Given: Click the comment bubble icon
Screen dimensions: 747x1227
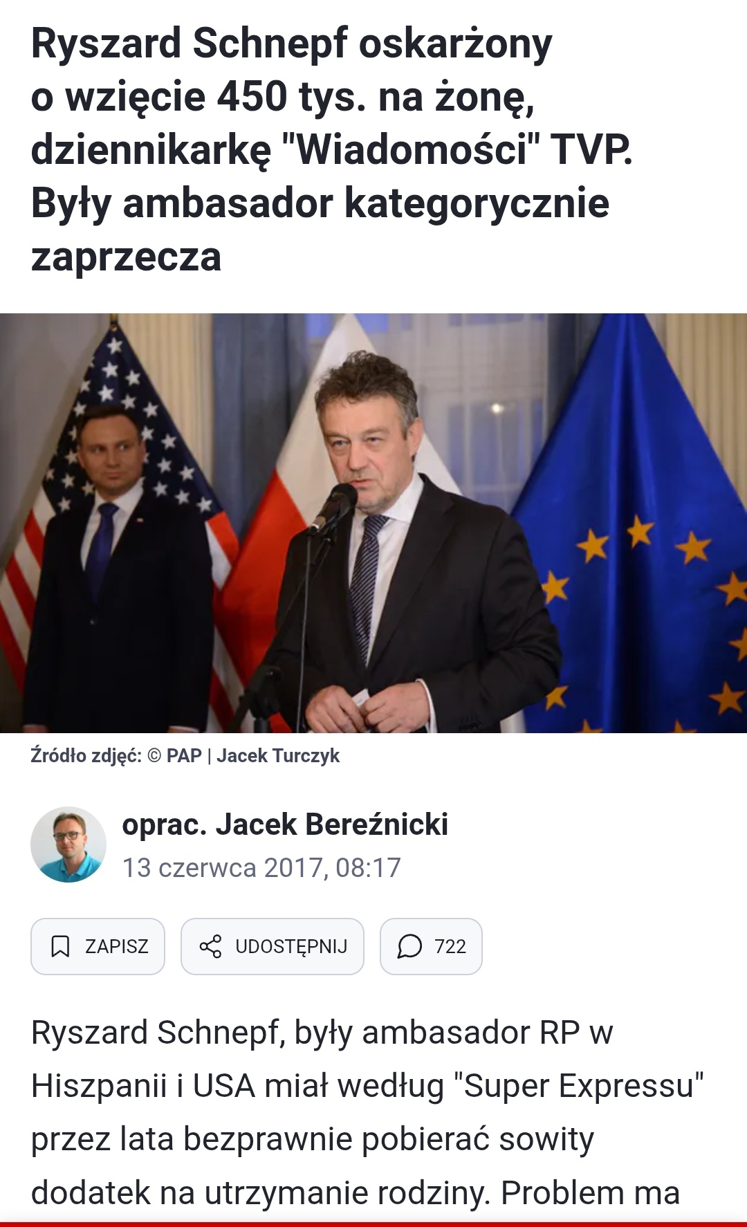Looking at the screenshot, I should coord(409,946).
